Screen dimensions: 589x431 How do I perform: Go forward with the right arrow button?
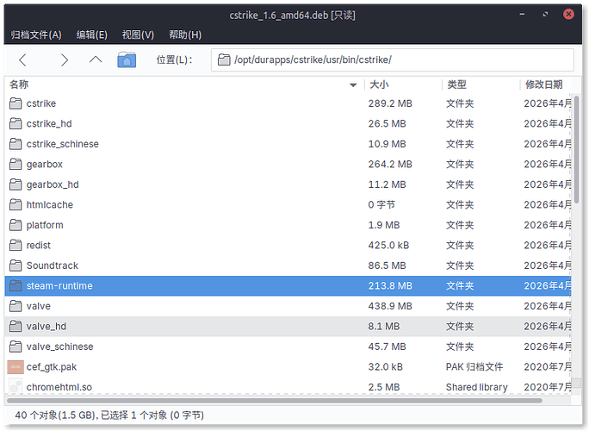click(65, 59)
